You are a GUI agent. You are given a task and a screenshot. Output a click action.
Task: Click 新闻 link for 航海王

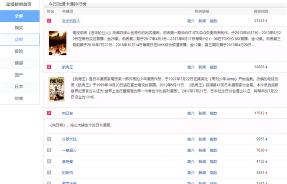tap(202, 67)
